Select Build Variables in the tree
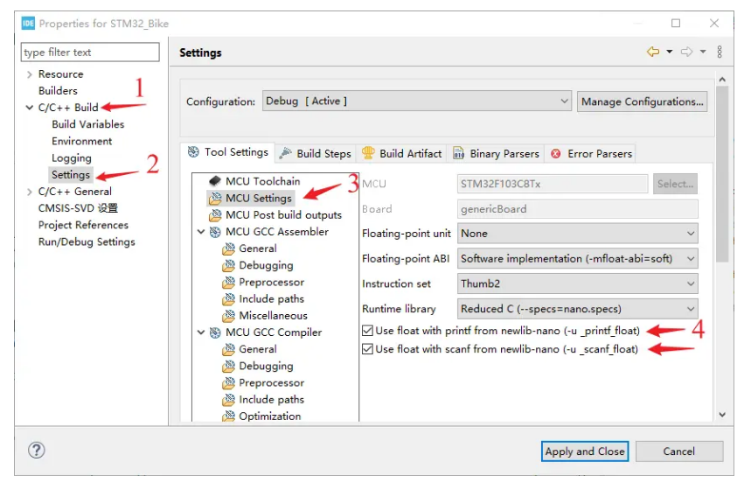This screenshot has height=490, width=751. [87, 124]
